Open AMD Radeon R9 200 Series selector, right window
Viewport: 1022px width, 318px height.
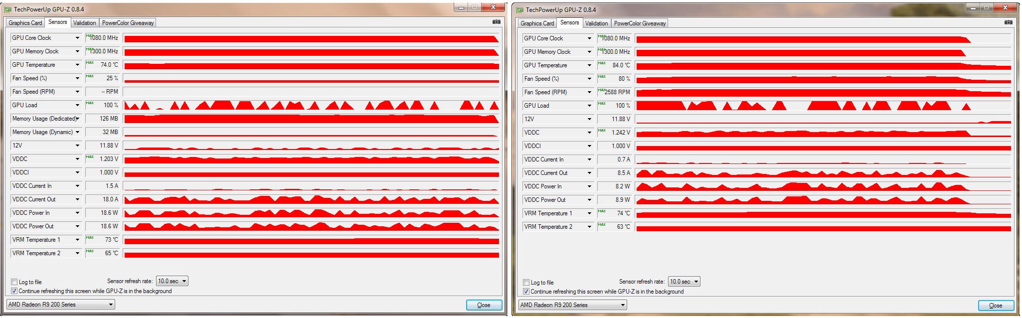(x=572, y=305)
